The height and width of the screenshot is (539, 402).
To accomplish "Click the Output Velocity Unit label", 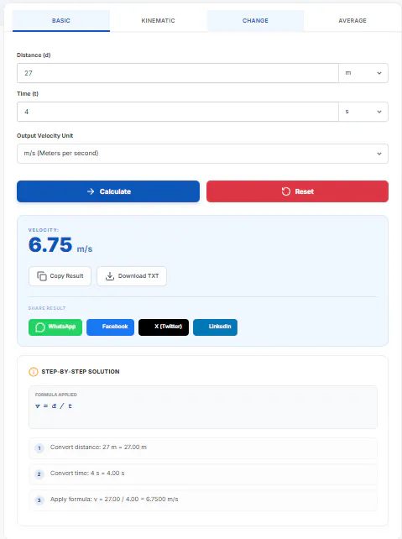I will (x=45, y=136).
